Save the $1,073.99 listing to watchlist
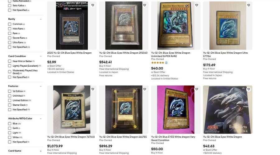The image size is (280, 155). click(93, 89)
